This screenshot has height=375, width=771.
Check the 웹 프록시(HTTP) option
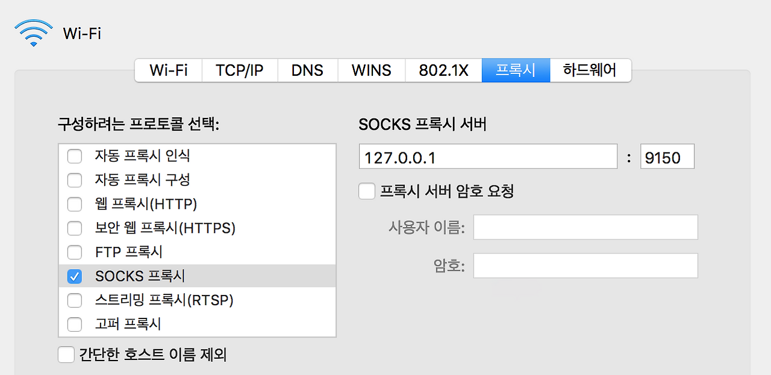75,204
